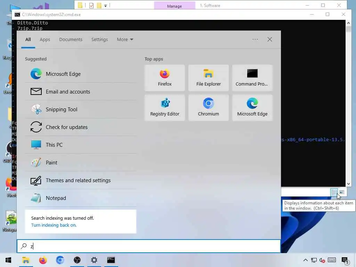
Task: Open Email and accounts settings
Action: [81, 92]
